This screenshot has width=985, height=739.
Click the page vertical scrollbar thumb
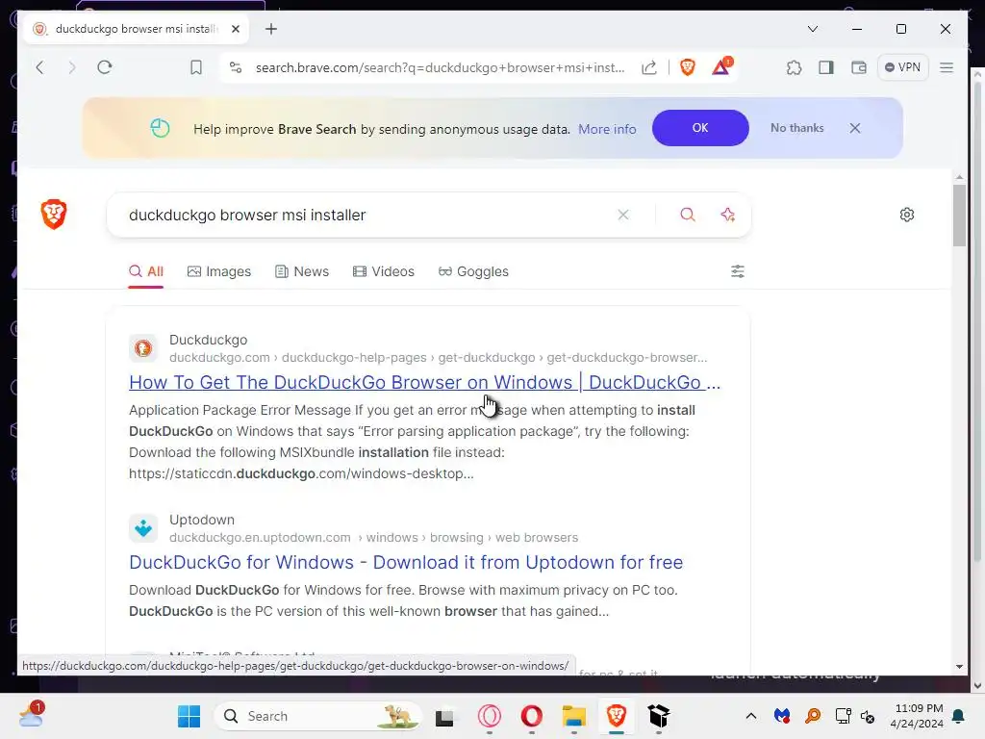coord(959,216)
